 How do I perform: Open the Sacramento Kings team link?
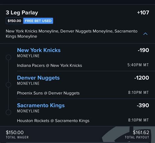[x=41, y=105]
